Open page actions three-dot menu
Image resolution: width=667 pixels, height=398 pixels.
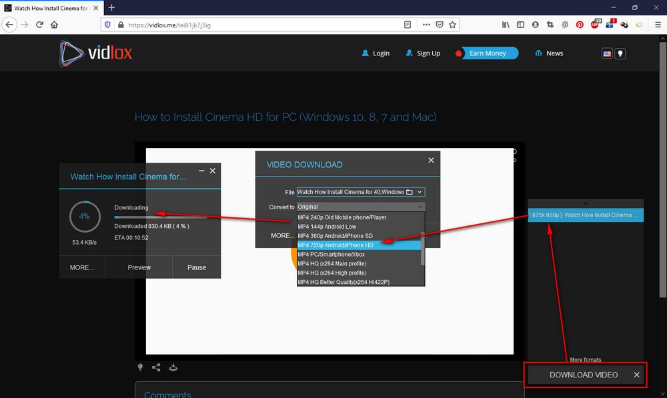click(426, 25)
